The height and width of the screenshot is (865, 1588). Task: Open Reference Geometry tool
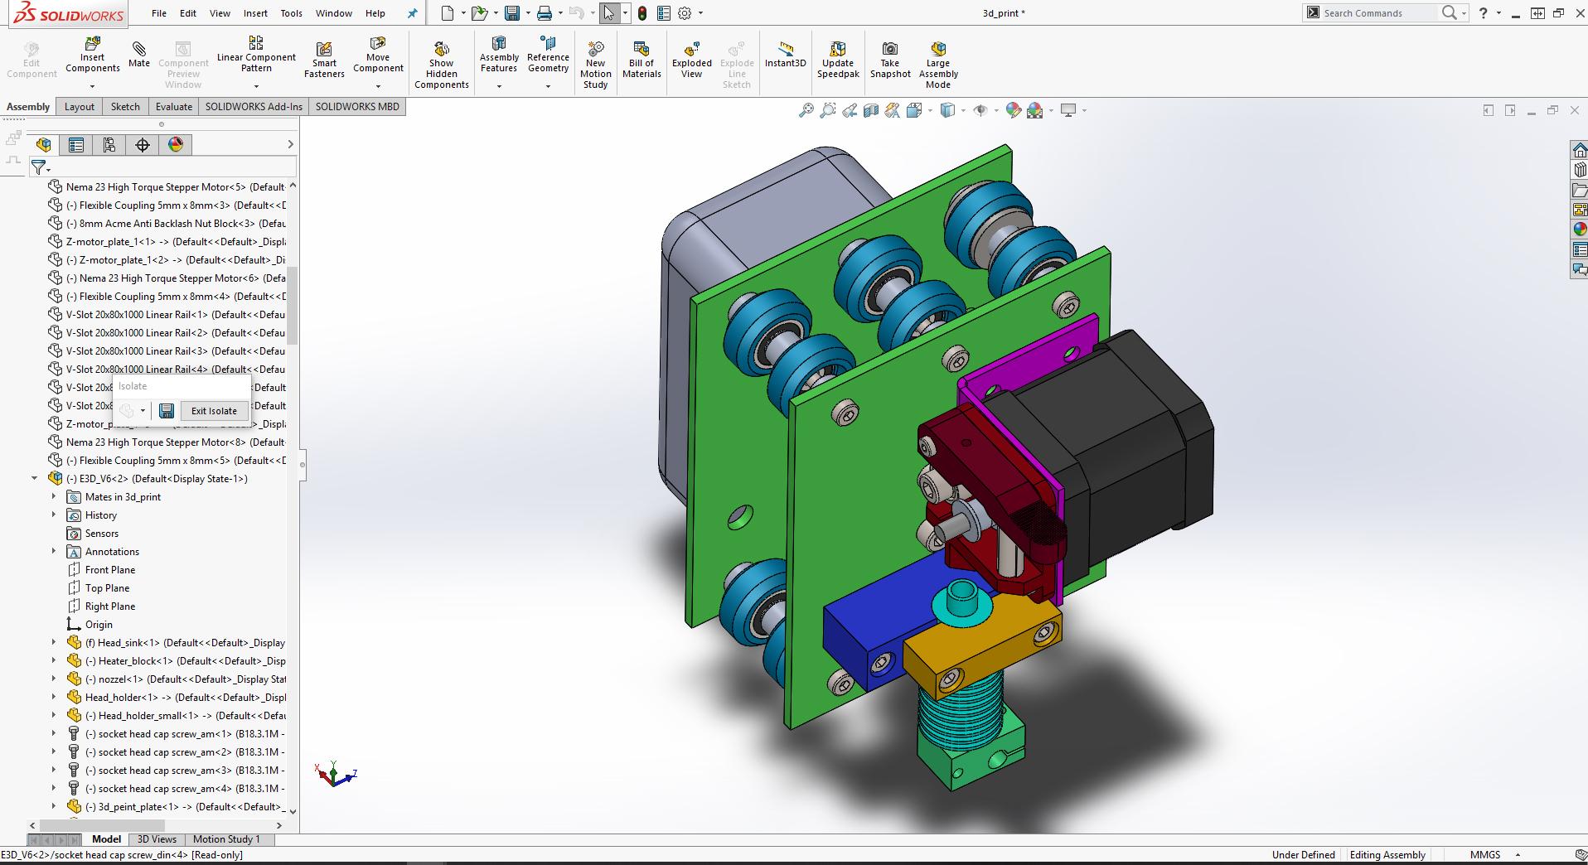tap(548, 55)
